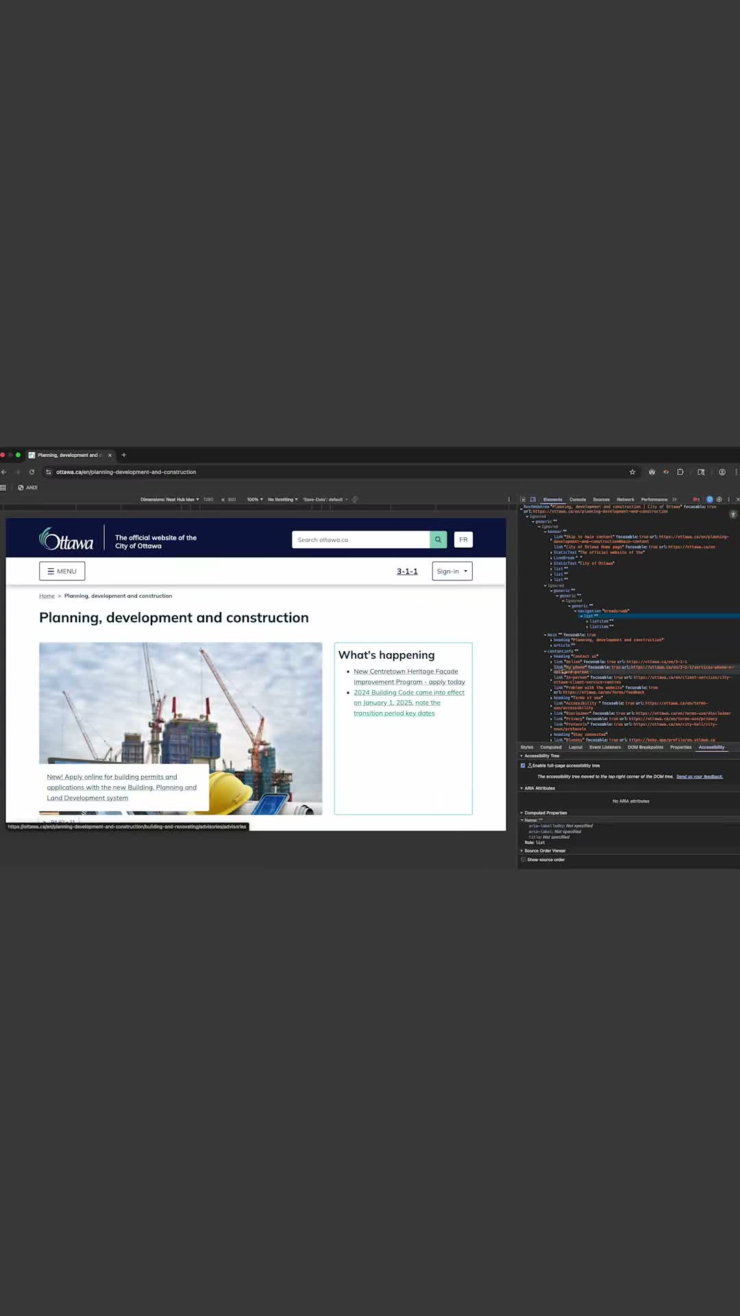Click the search magnifier button on ottawa.ca

point(438,539)
